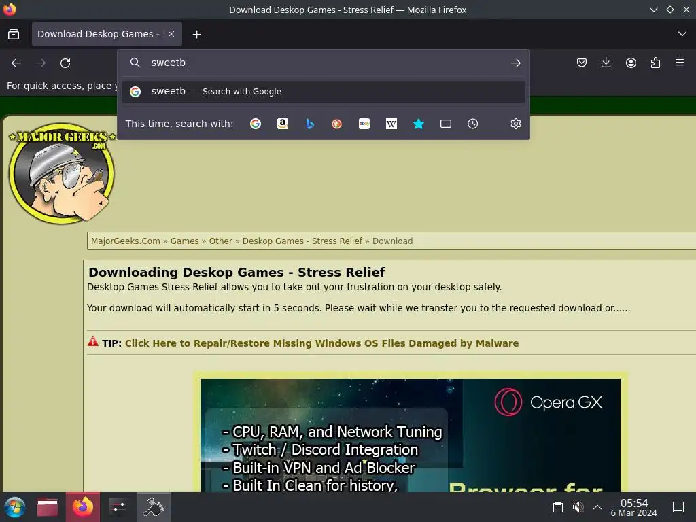Expand the list all tabs chevron
The width and height of the screenshot is (696, 522).
tap(682, 34)
